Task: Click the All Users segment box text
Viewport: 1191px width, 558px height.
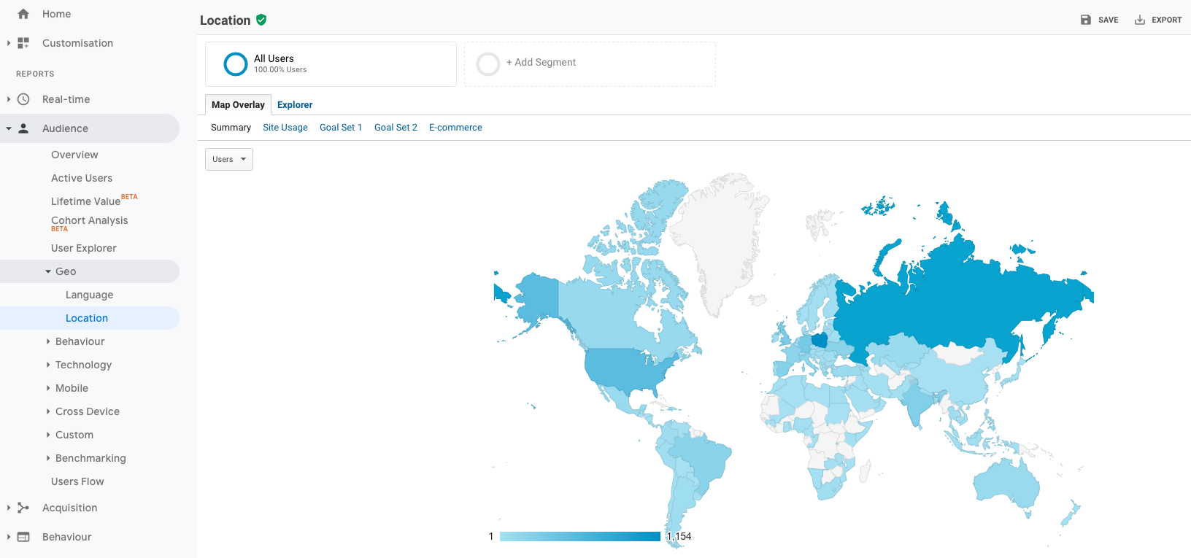Action: click(x=280, y=63)
